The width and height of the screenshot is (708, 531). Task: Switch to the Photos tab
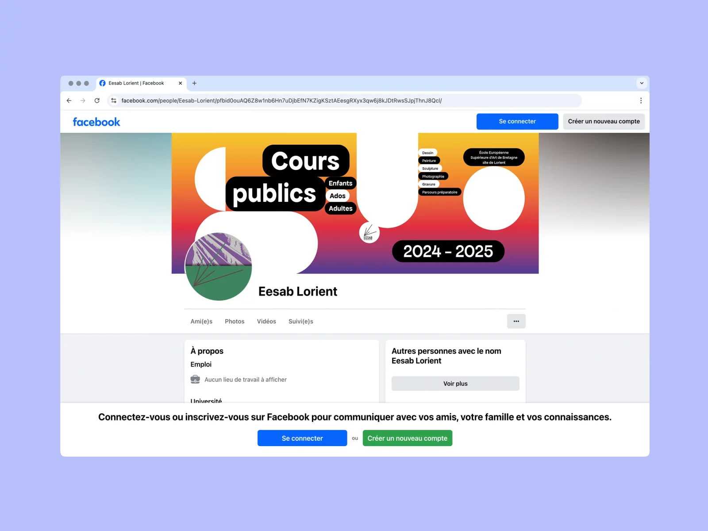pos(235,321)
